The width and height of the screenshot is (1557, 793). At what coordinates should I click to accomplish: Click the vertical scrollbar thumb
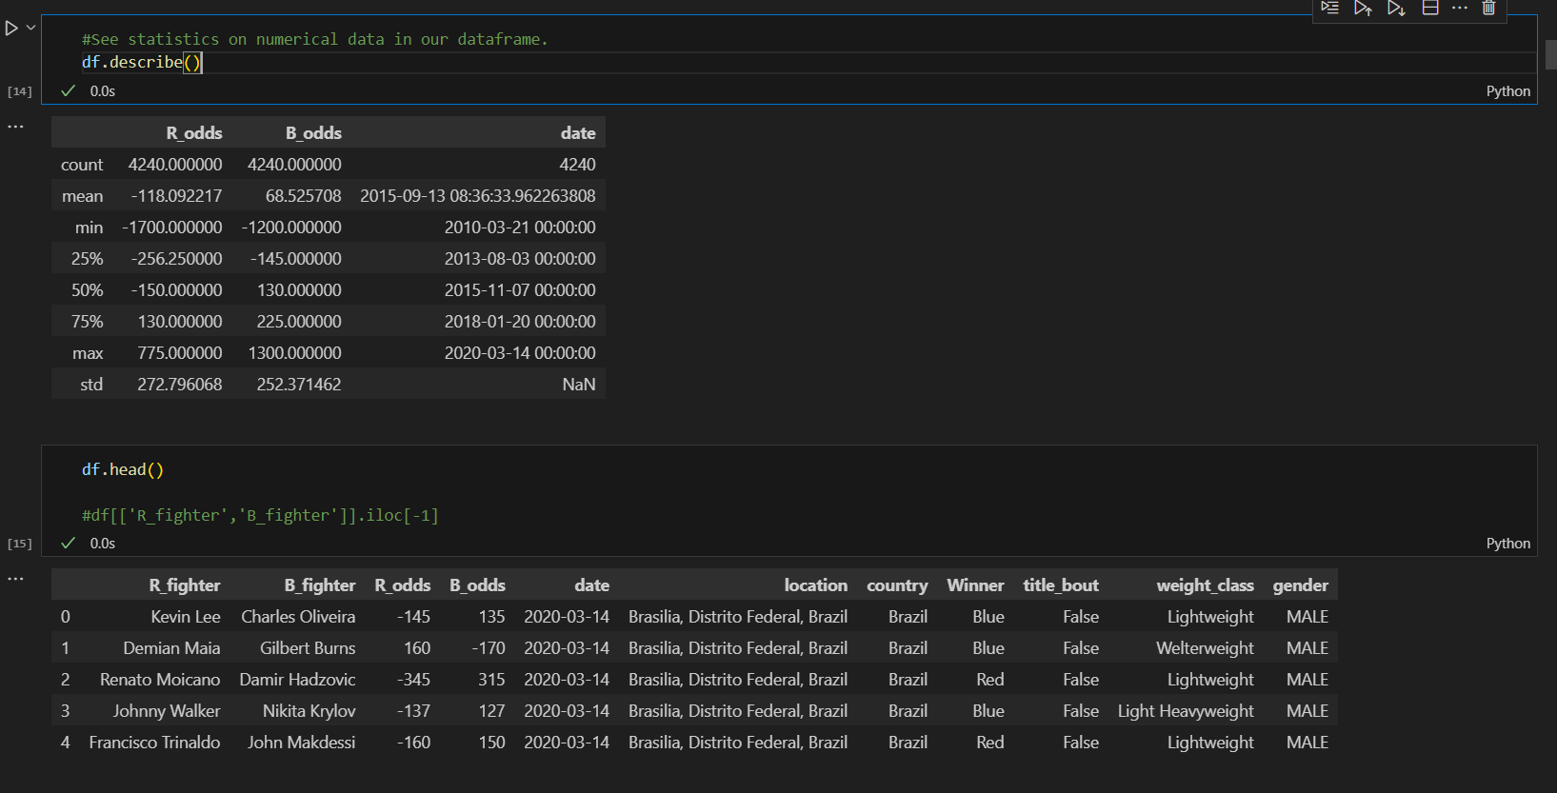click(x=1550, y=54)
